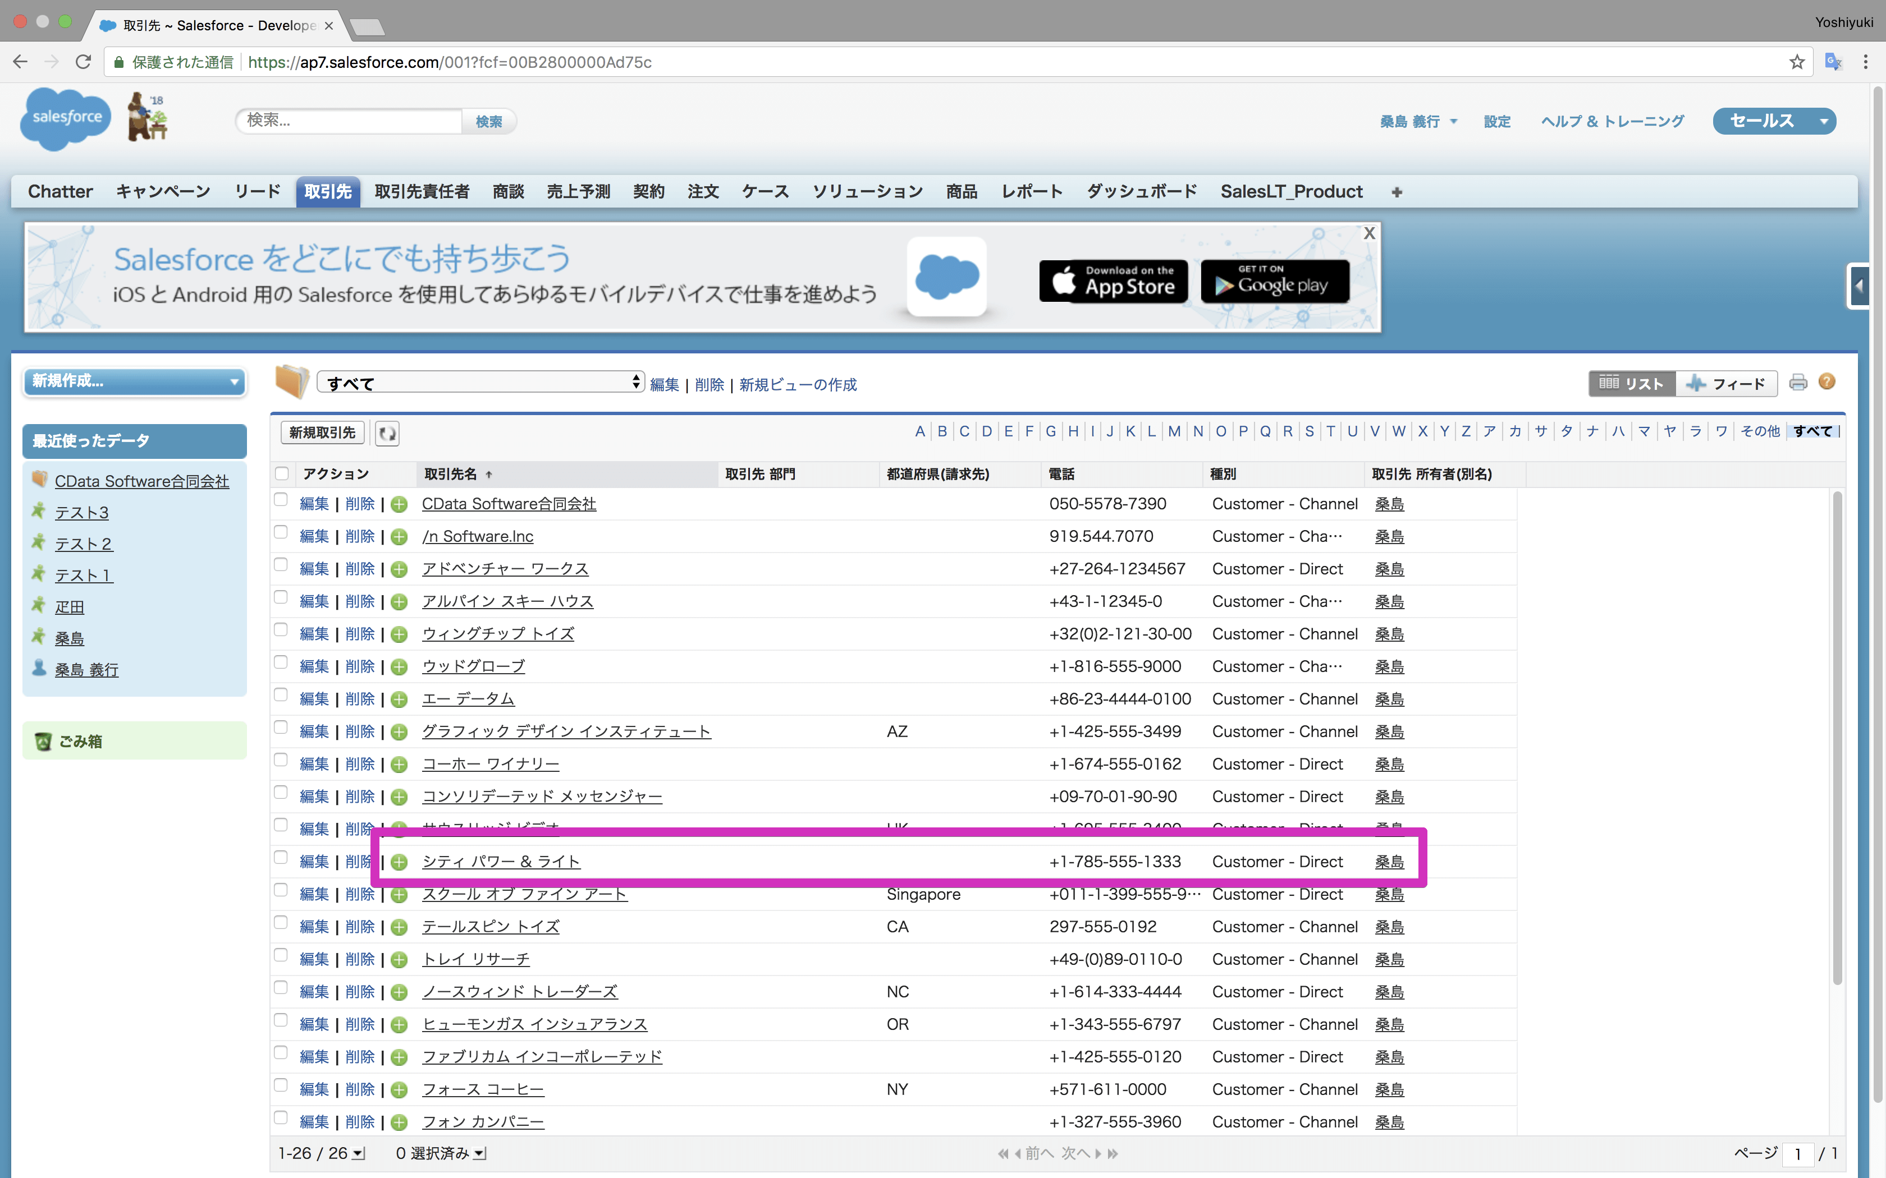The image size is (1886, 1178).
Task: Click the folder icon beside the view selector
Action: 292,381
